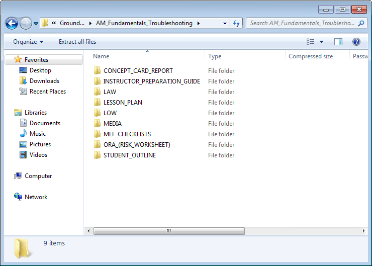Click the horizontal scrollbar thumb
The width and height of the screenshot is (372, 266).
click(169, 231)
